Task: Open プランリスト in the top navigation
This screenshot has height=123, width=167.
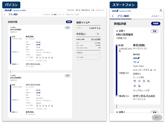Action: coord(70,10)
